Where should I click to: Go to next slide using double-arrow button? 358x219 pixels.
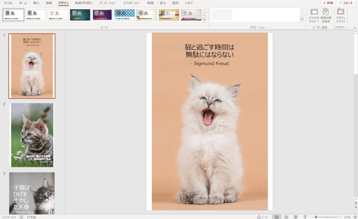click(x=356, y=208)
